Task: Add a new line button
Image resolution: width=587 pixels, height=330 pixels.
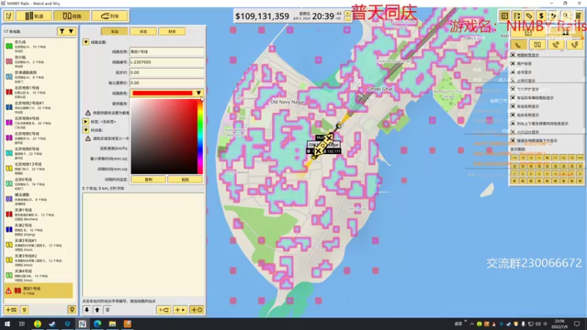Action: coord(11,309)
